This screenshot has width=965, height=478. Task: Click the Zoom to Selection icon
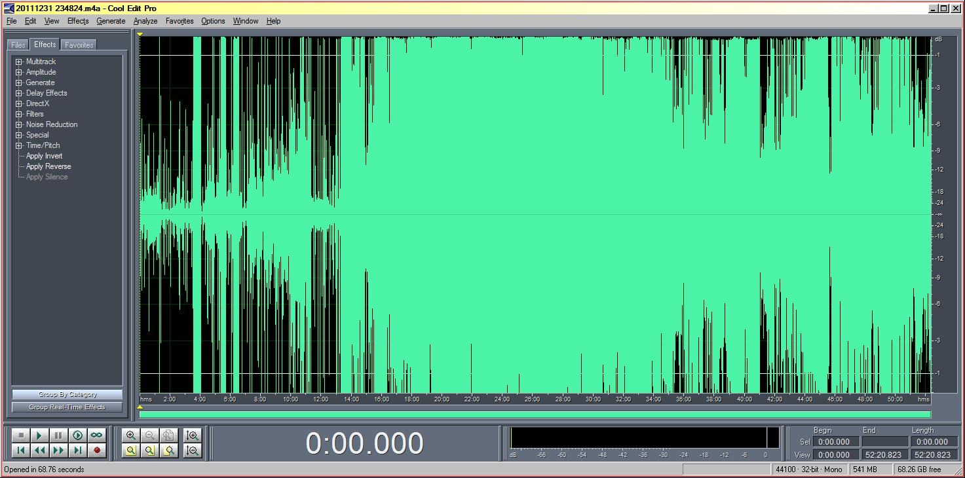pyautogui.click(x=131, y=450)
